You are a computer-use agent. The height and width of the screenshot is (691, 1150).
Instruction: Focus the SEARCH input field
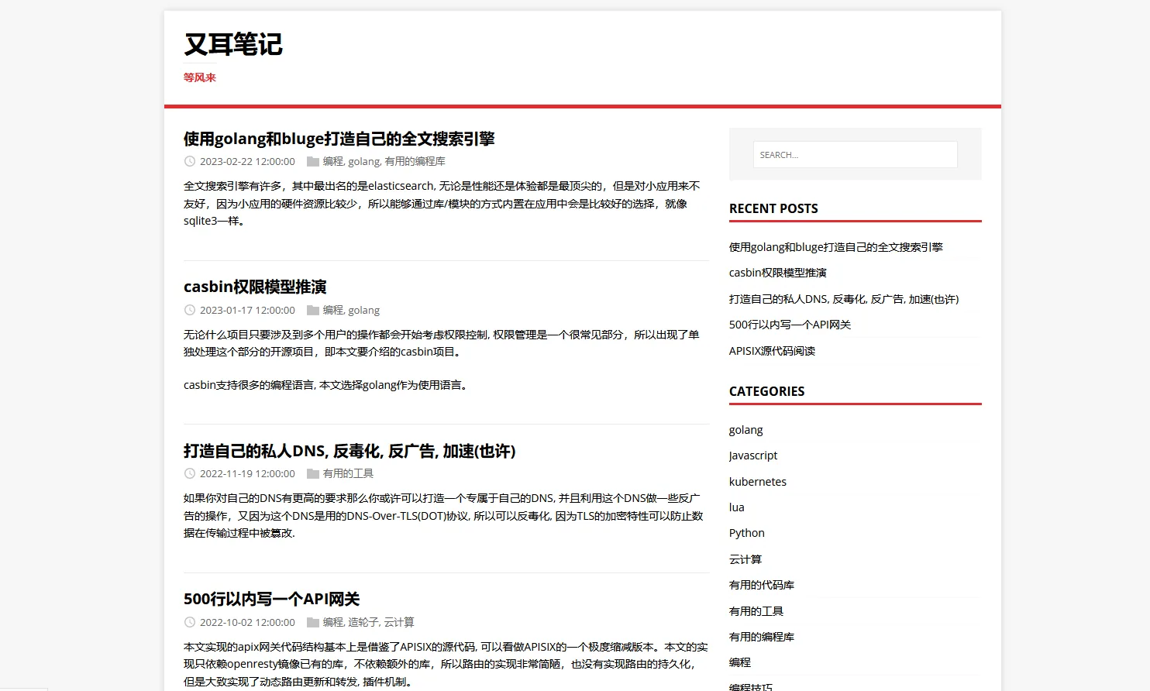[x=855, y=154]
